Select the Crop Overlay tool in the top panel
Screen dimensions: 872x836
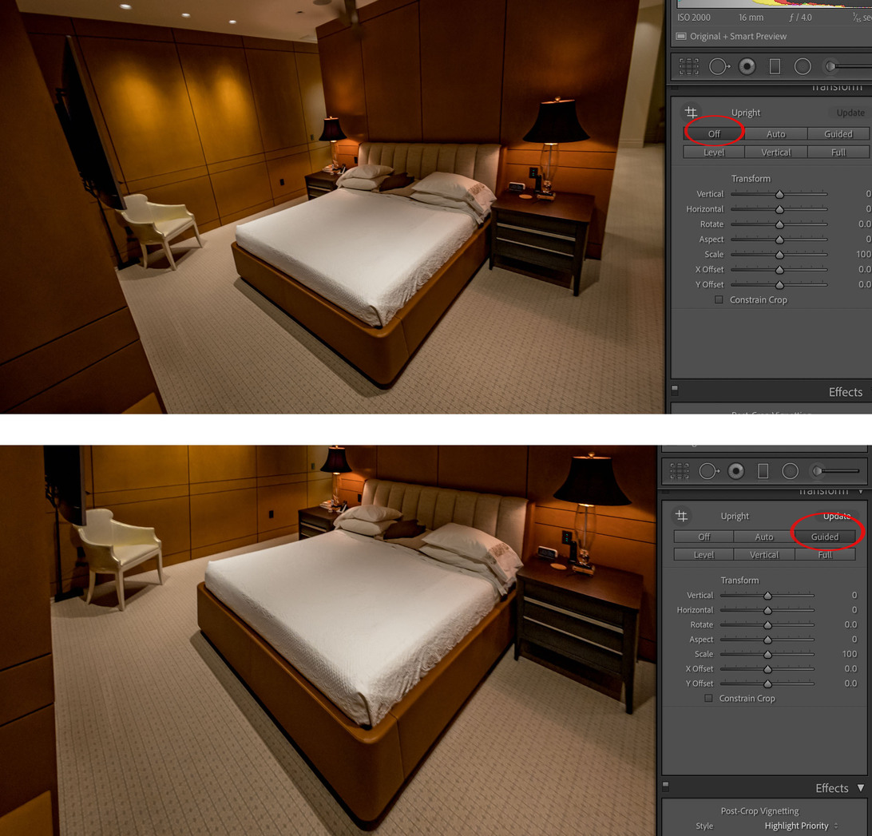tap(688, 66)
